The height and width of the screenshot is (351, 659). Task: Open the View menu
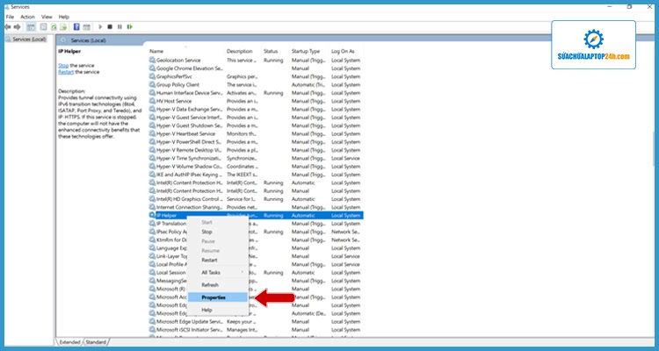point(48,16)
